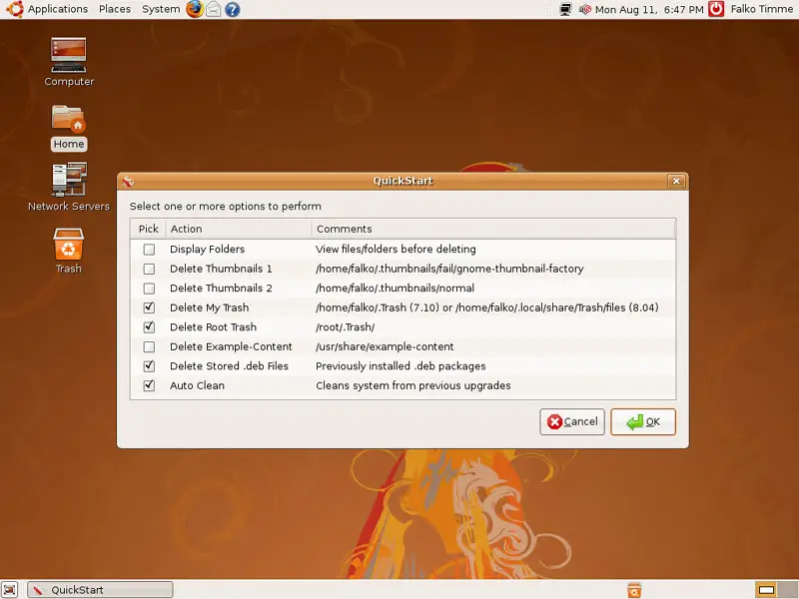Check the Display Folders checkbox
The width and height of the screenshot is (799, 599).
149,249
